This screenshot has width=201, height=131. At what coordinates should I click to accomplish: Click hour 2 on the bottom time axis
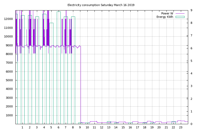(x=30, y=127)
